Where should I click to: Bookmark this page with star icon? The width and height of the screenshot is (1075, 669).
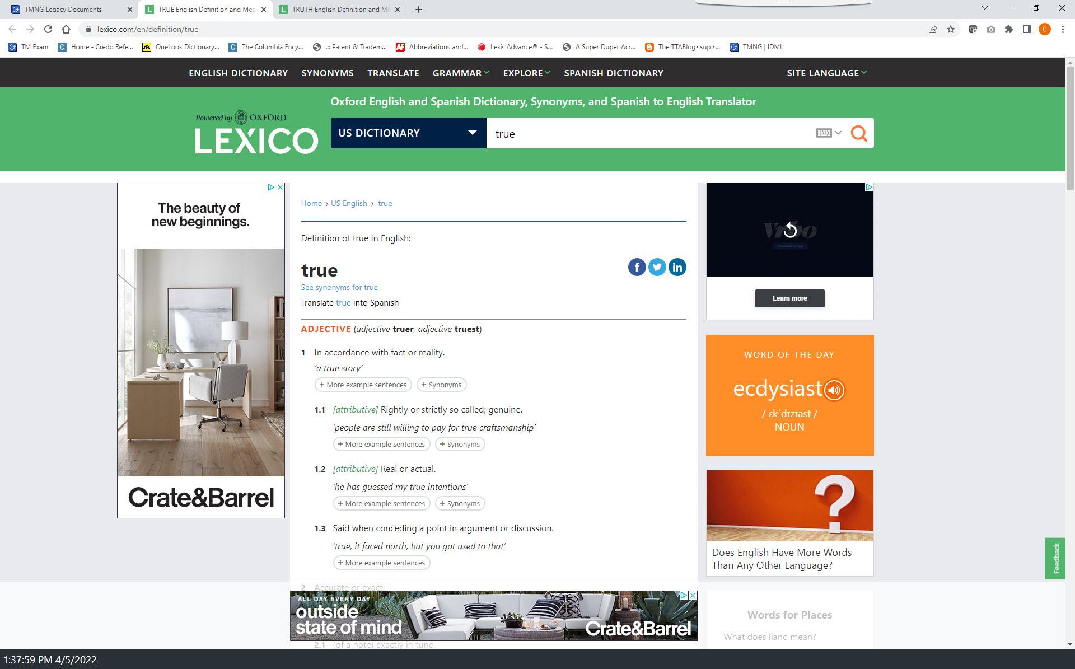(951, 29)
